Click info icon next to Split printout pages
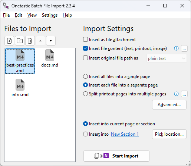 176,94
